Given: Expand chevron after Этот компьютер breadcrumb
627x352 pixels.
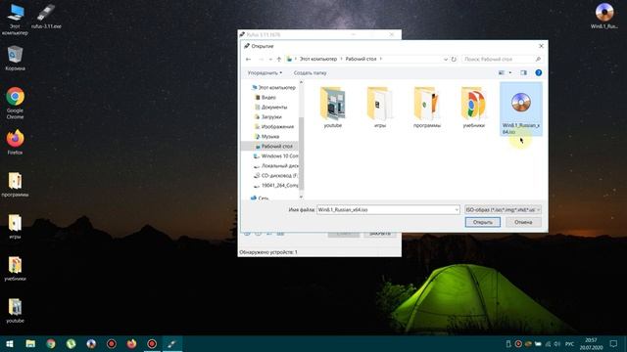Looking at the screenshot, I should click(342, 59).
